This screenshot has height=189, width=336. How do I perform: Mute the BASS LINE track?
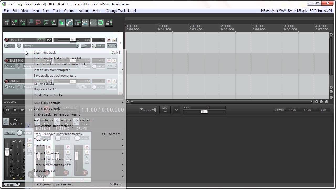coord(109,40)
